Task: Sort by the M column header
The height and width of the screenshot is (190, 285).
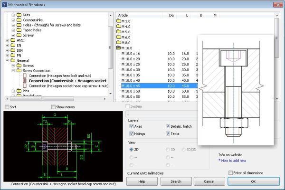Action: click(x=212, y=15)
